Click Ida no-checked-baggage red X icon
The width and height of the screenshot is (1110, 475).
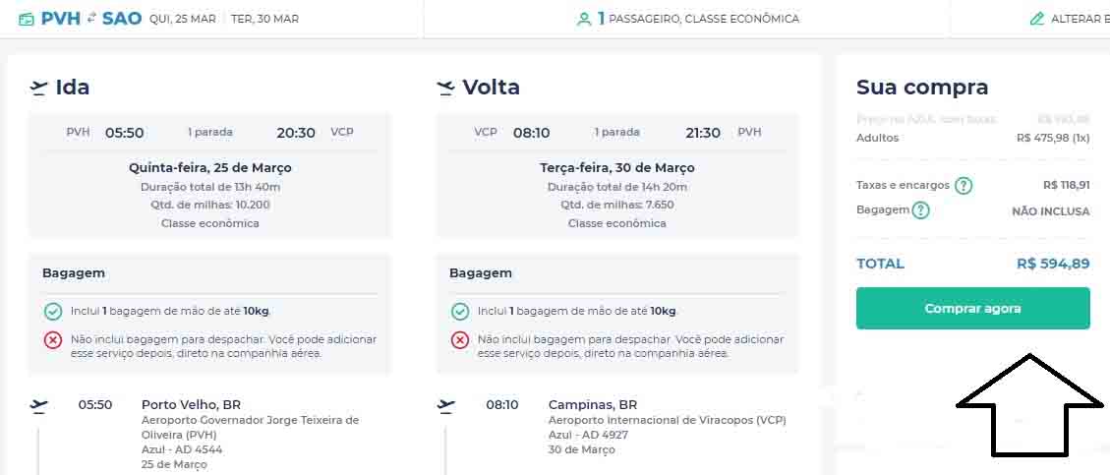click(53, 340)
